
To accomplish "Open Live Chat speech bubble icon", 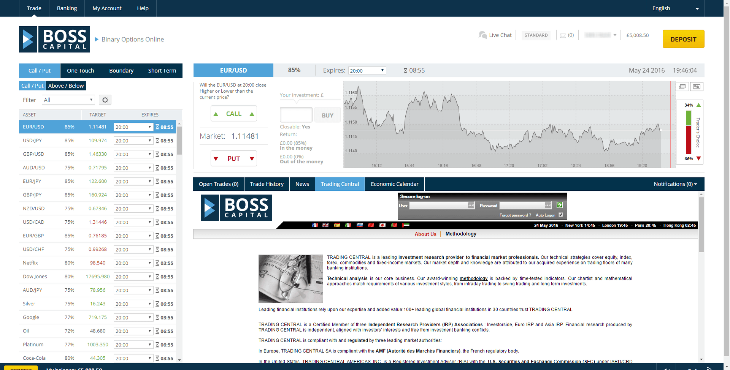I will tap(482, 35).
